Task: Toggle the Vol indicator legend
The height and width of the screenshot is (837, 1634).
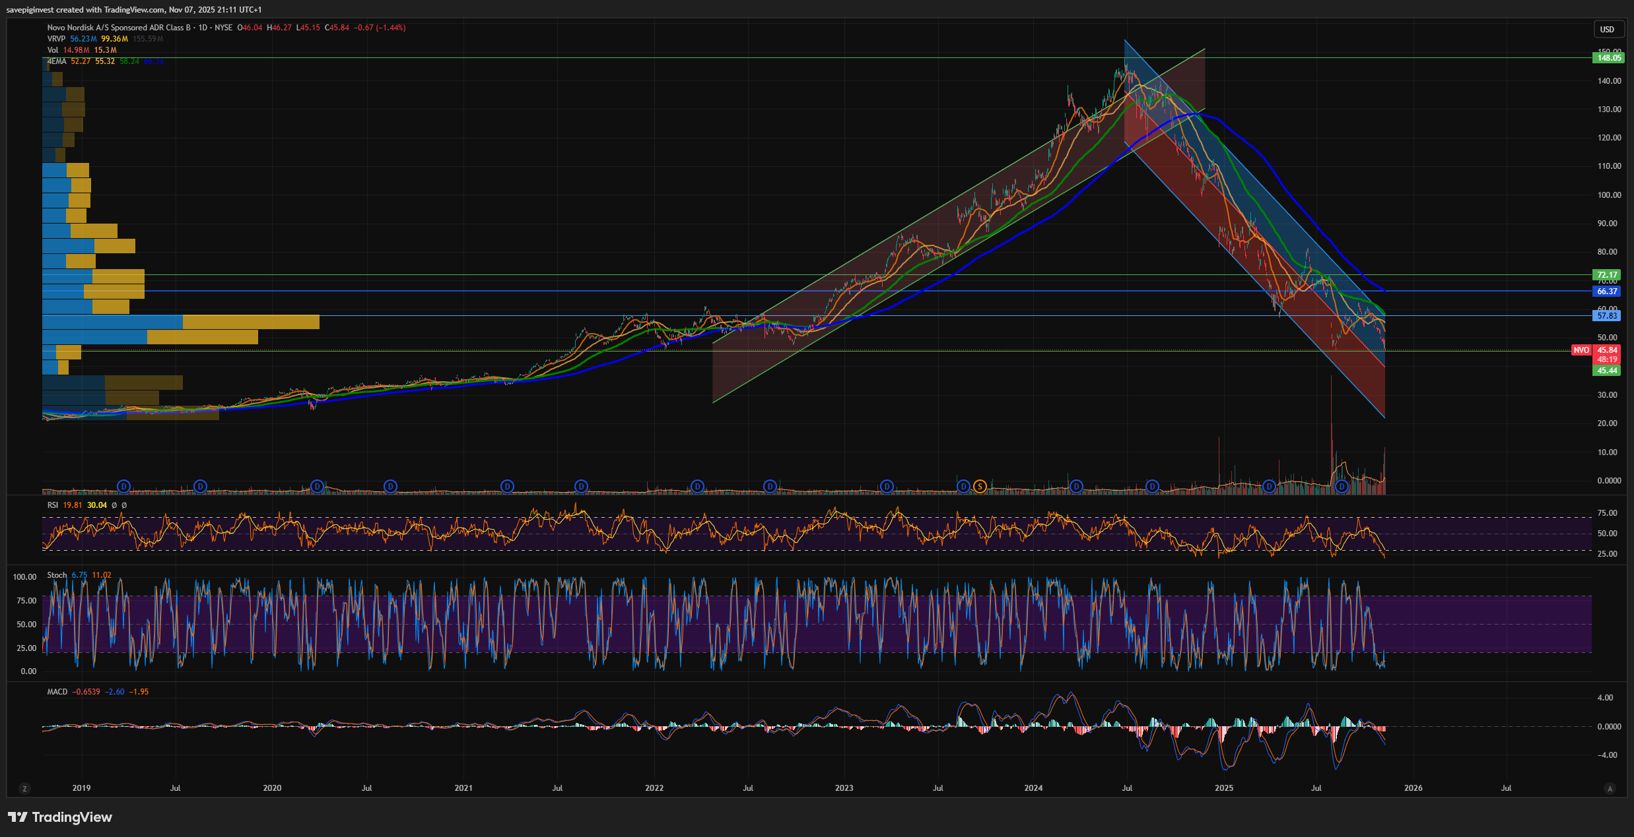Action: tap(53, 50)
